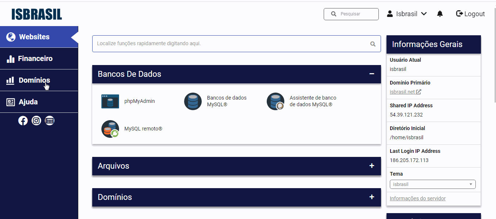Image resolution: width=496 pixels, height=219 pixels.
Task: Open notifications bell icon
Action: 440,14
